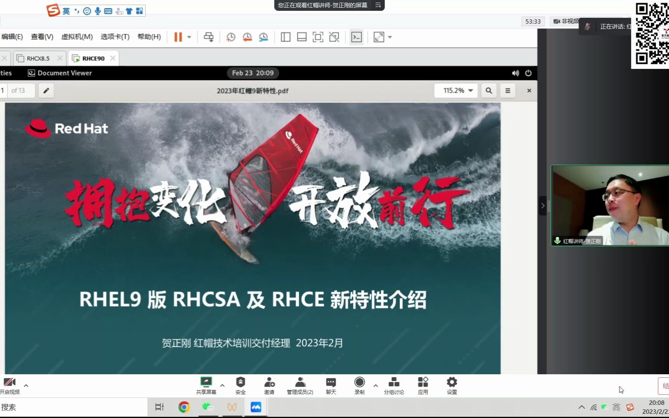669x418 pixels.
Task: Start recording with the 录制 button
Action: (x=359, y=386)
